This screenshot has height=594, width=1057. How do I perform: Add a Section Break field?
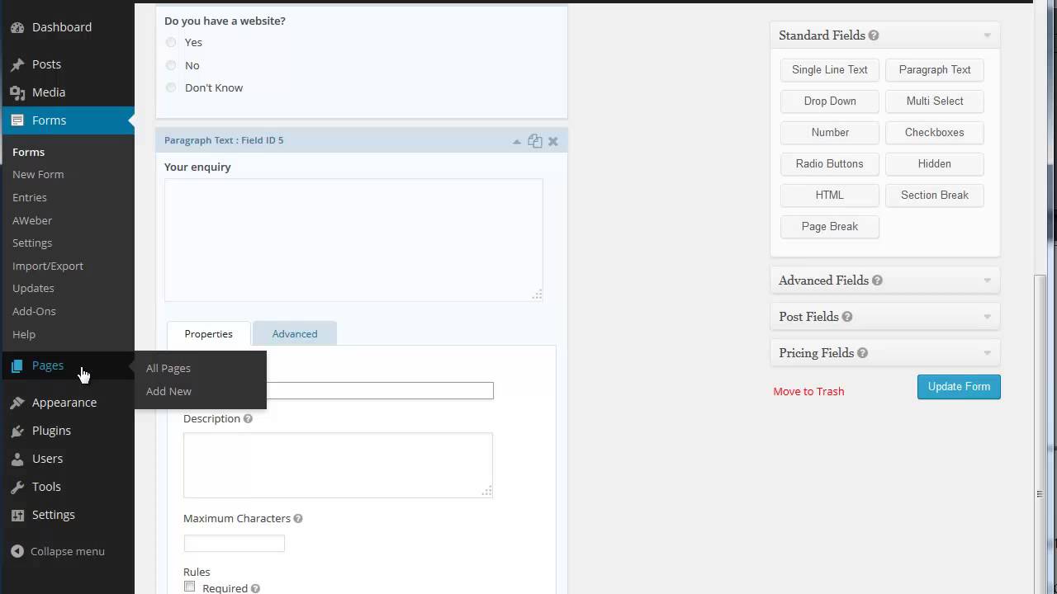tap(935, 196)
